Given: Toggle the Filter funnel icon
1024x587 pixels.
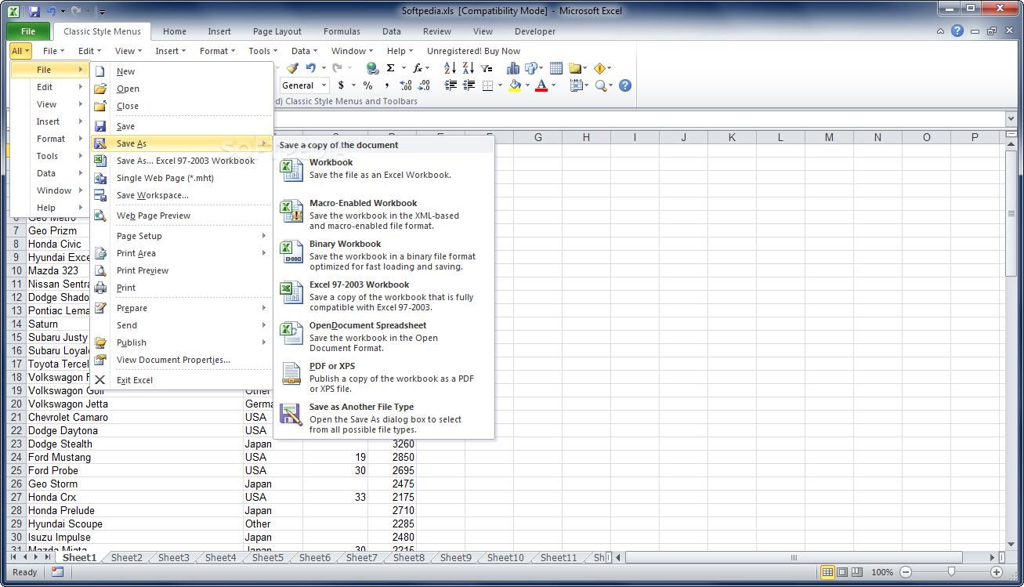Looking at the screenshot, I should coord(487,68).
